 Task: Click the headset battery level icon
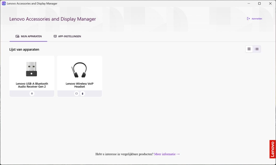click(82, 93)
